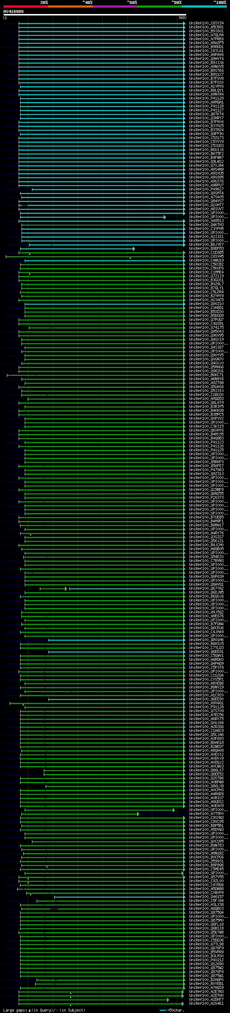The width and height of the screenshot is (230, 1013).
Task: Select the AV416989 query sequence label
Action: (x=13, y=12)
